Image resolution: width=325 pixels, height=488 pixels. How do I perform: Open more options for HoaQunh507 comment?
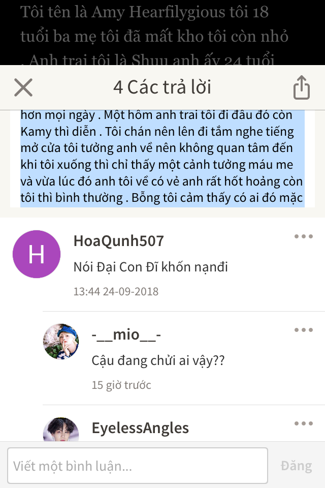pos(304,236)
